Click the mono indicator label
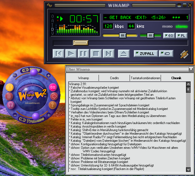The height and width of the screenshot is (176, 195). tap(167, 26)
